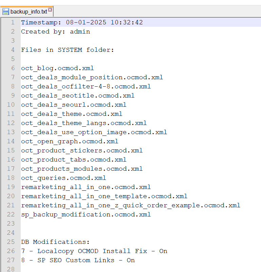This screenshot has width=261, height=272.
Task: Click the save icon on backup_info.txt tab
Action: 5,12
